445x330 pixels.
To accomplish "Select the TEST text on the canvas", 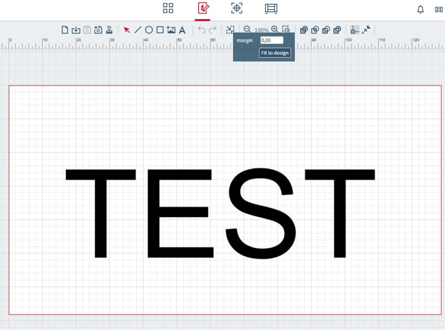I will pos(220,213).
